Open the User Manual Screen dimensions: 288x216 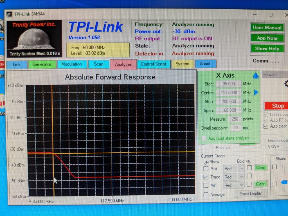click(267, 28)
